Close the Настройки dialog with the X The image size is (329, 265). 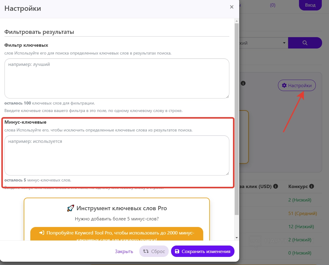(231, 7)
